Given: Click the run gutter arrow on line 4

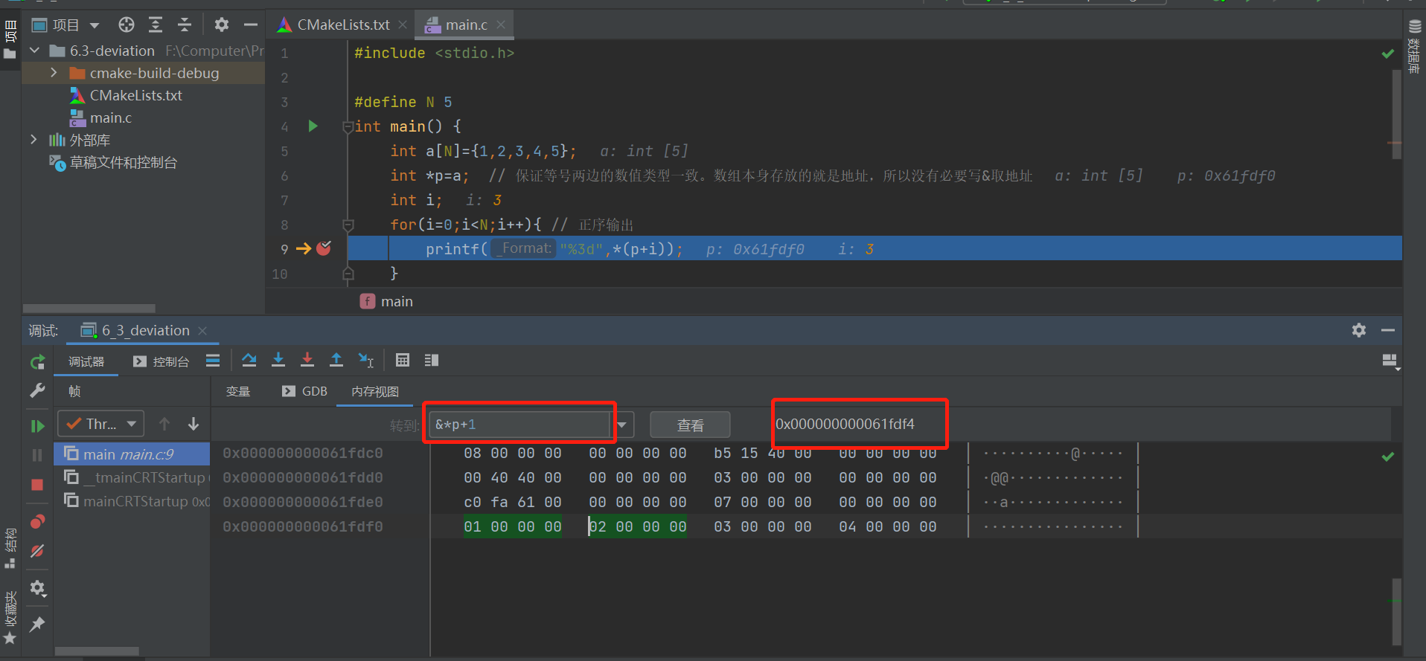Looking at the screenshot, I should click(x=313, y=126).
